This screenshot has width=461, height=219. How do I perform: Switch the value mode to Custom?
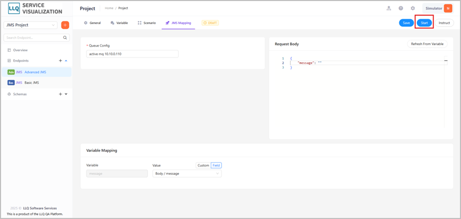tap(203, 165)
